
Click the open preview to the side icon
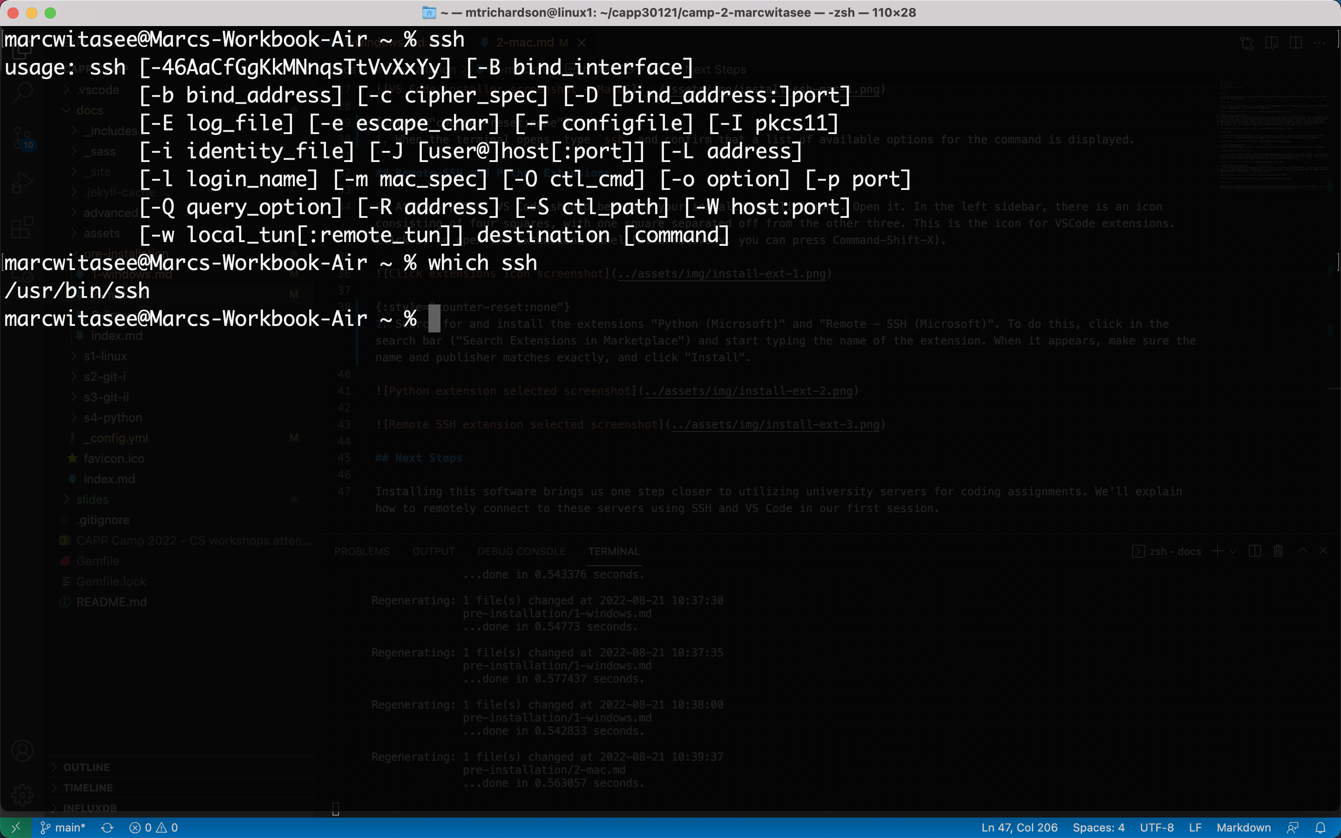click(1272, 43)
